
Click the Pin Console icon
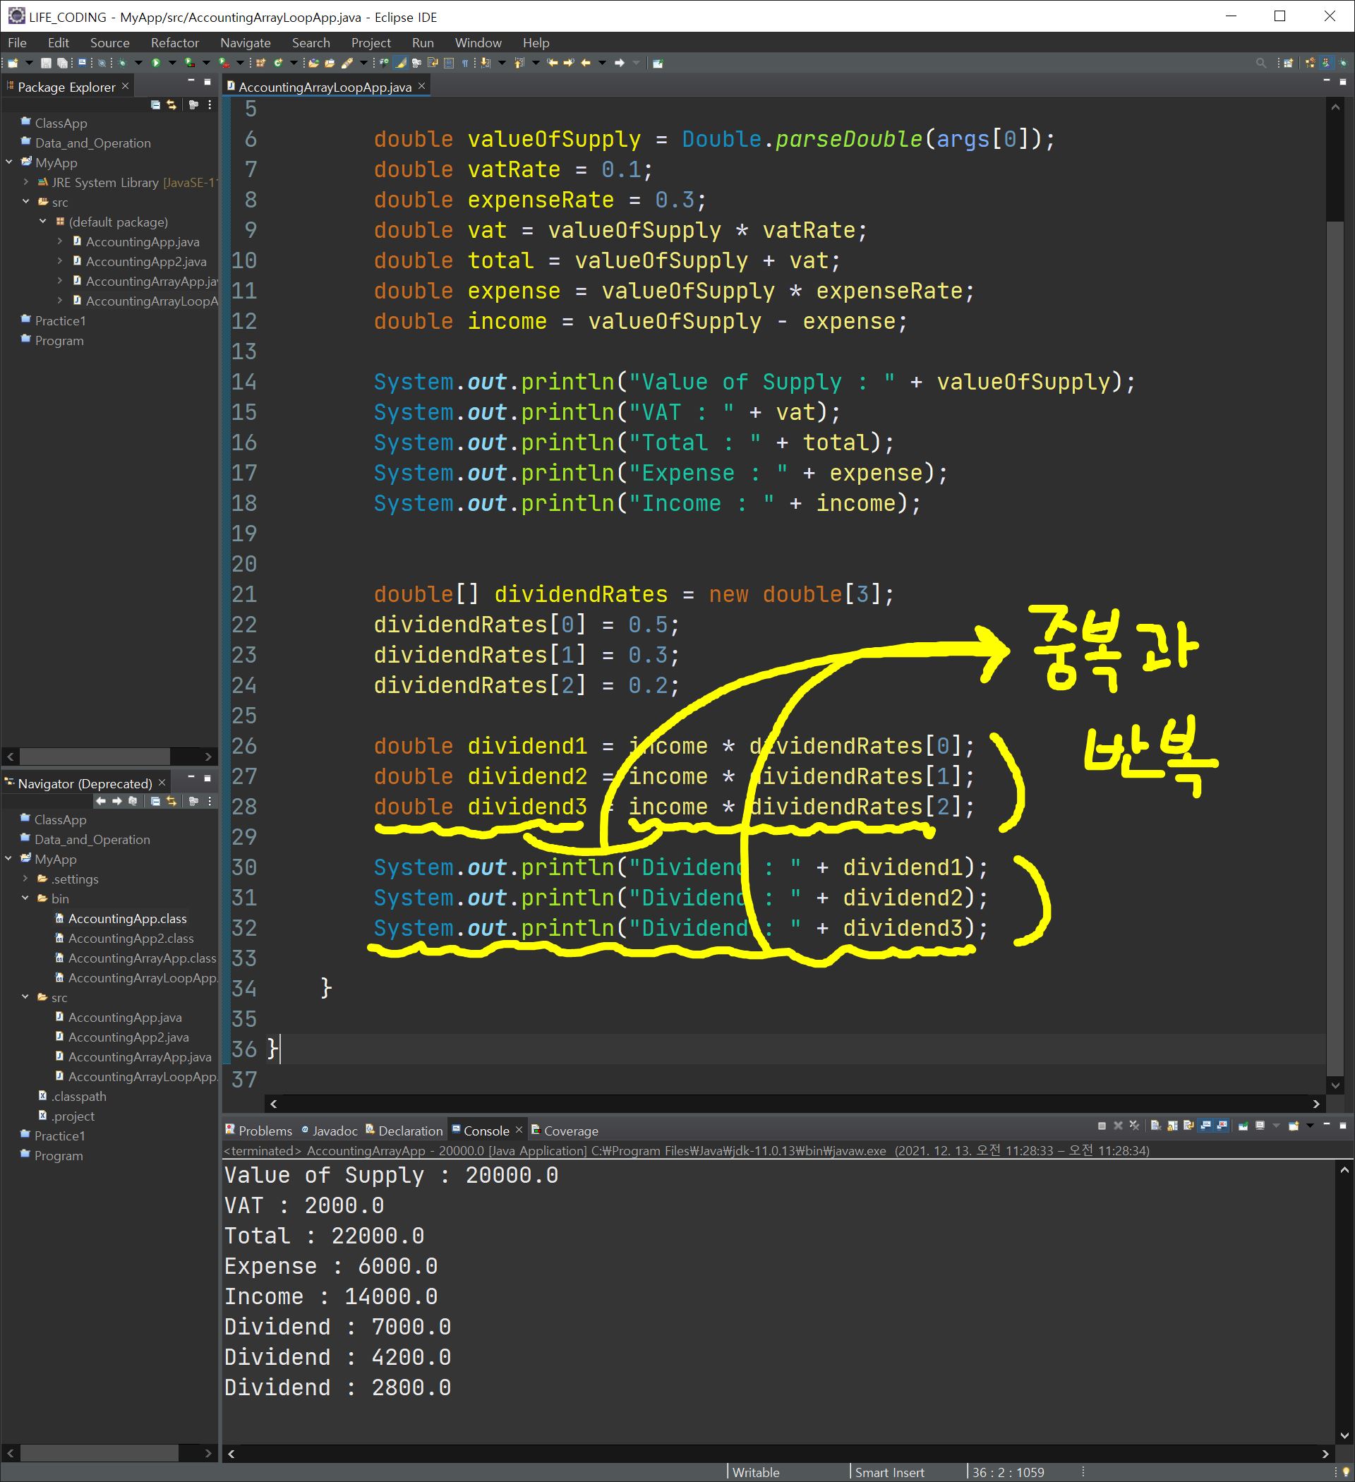coord(1243,1126)
